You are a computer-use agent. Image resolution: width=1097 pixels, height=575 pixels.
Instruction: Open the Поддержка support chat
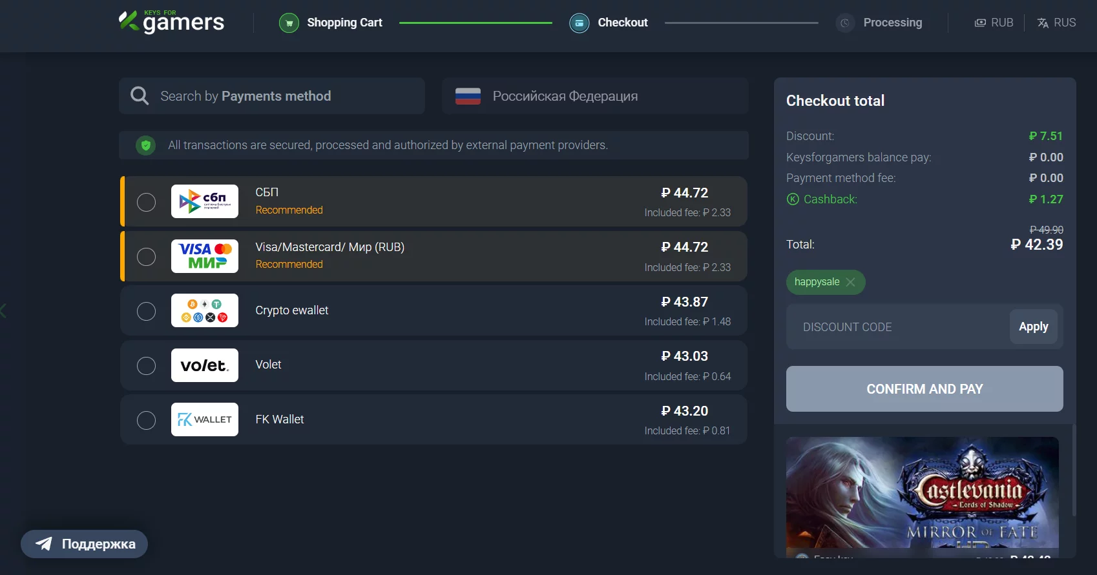(85, 544)
